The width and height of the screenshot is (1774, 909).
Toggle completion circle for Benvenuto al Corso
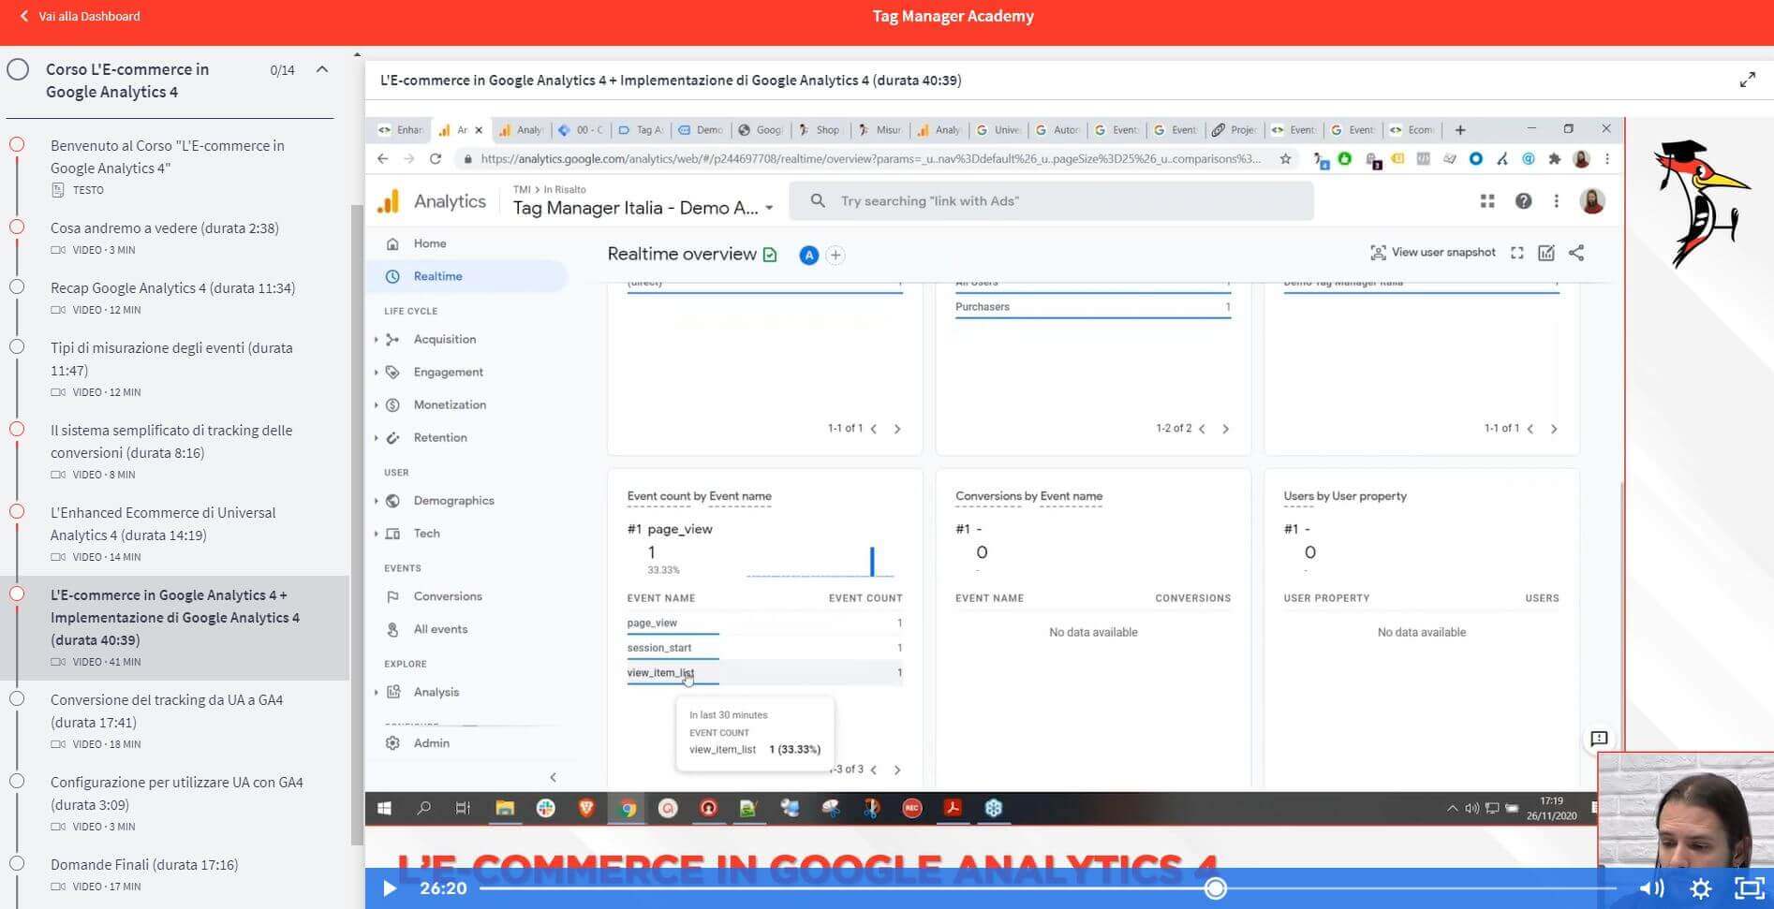17,145
